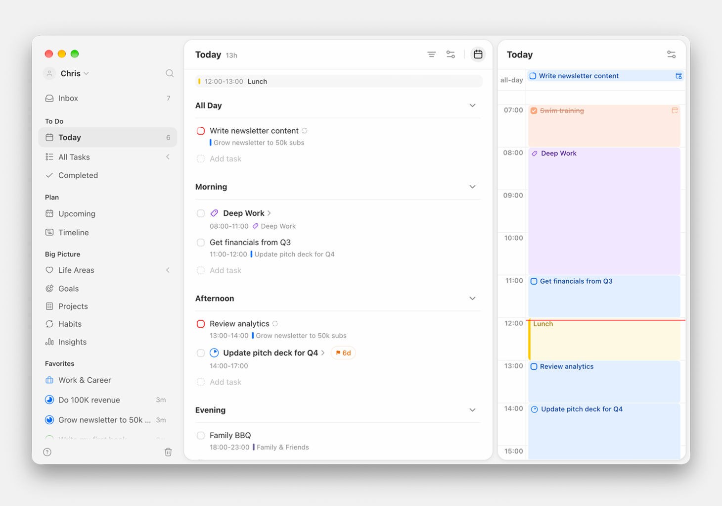Toggle the calendar panel icon button
This screenshot has height=506, width=722.
click(478, 54)
